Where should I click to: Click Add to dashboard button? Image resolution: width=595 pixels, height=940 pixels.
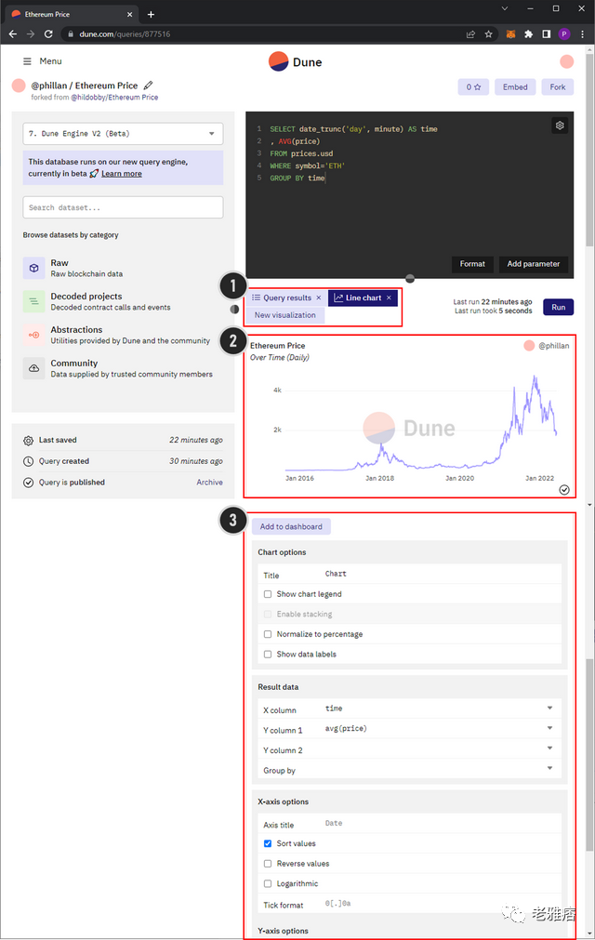(x=291, y=527)
